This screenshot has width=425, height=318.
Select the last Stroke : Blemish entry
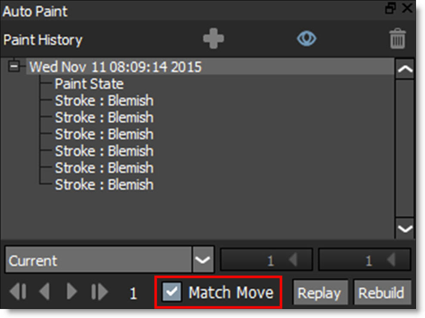(104, 184)
